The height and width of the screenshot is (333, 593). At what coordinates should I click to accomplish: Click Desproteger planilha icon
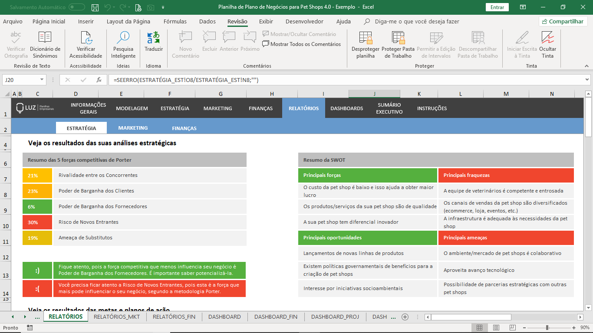(x=366, y=38)
